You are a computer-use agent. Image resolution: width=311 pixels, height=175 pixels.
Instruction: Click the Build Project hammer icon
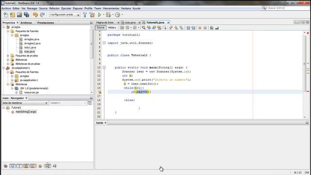pyautogui.click(x=85, y=15)
